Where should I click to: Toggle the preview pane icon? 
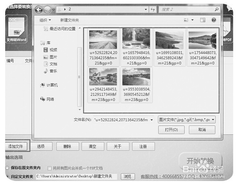(203, 20)
